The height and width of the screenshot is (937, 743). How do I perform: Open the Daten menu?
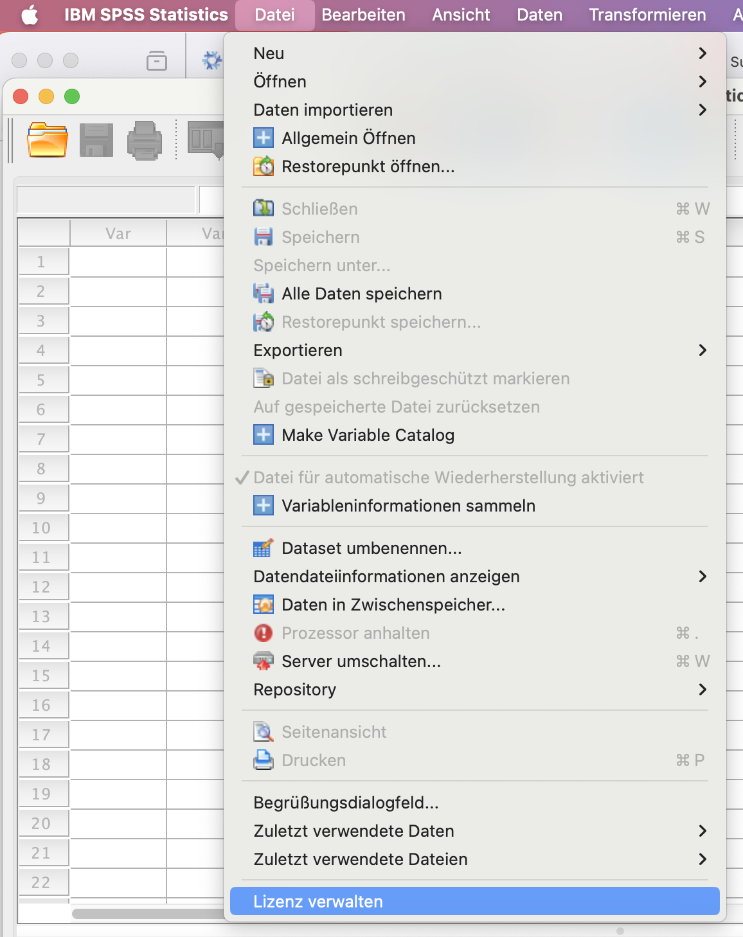539,15
